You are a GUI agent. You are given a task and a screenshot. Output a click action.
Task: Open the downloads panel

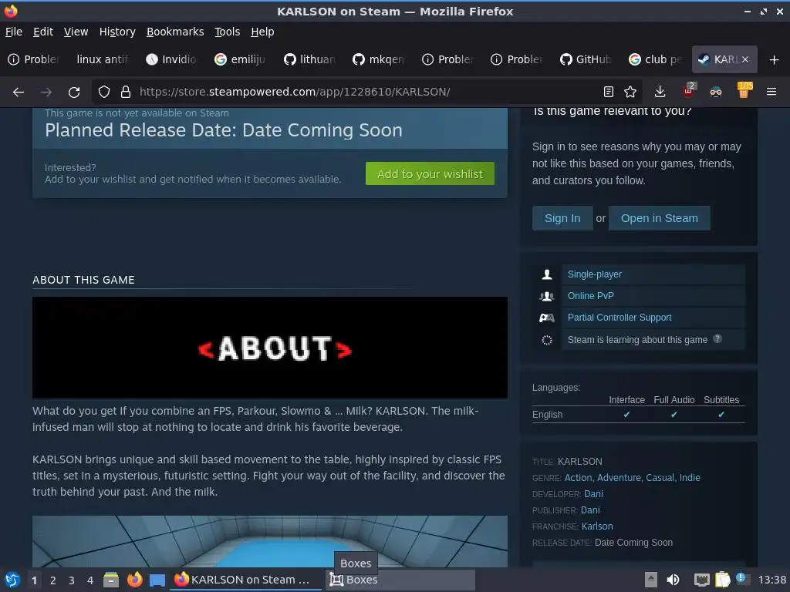660,92
